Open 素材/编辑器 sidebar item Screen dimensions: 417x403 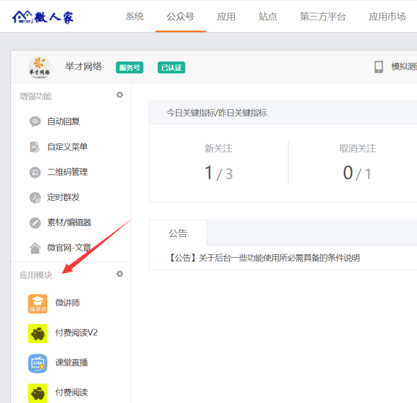[69, 222]
